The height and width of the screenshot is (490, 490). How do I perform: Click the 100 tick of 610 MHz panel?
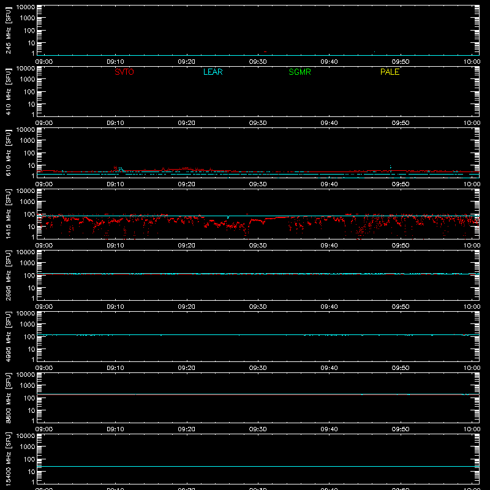pos(29,153)
